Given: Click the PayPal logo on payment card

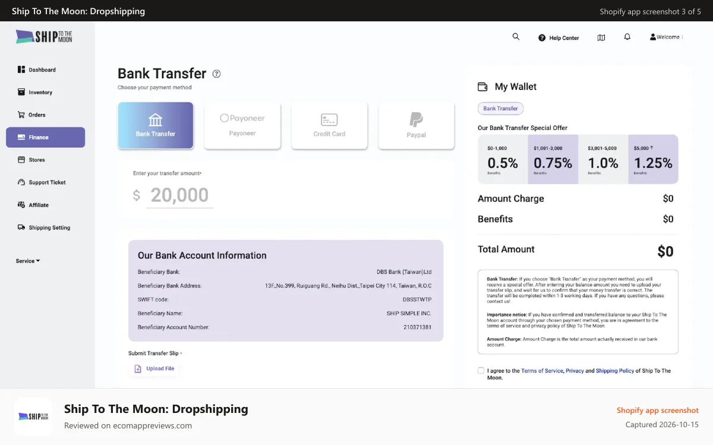Looking at the screenshot, I should (x=417, y=120).
